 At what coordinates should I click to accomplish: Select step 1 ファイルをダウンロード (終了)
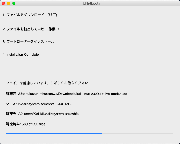click(x=30, y=15)
